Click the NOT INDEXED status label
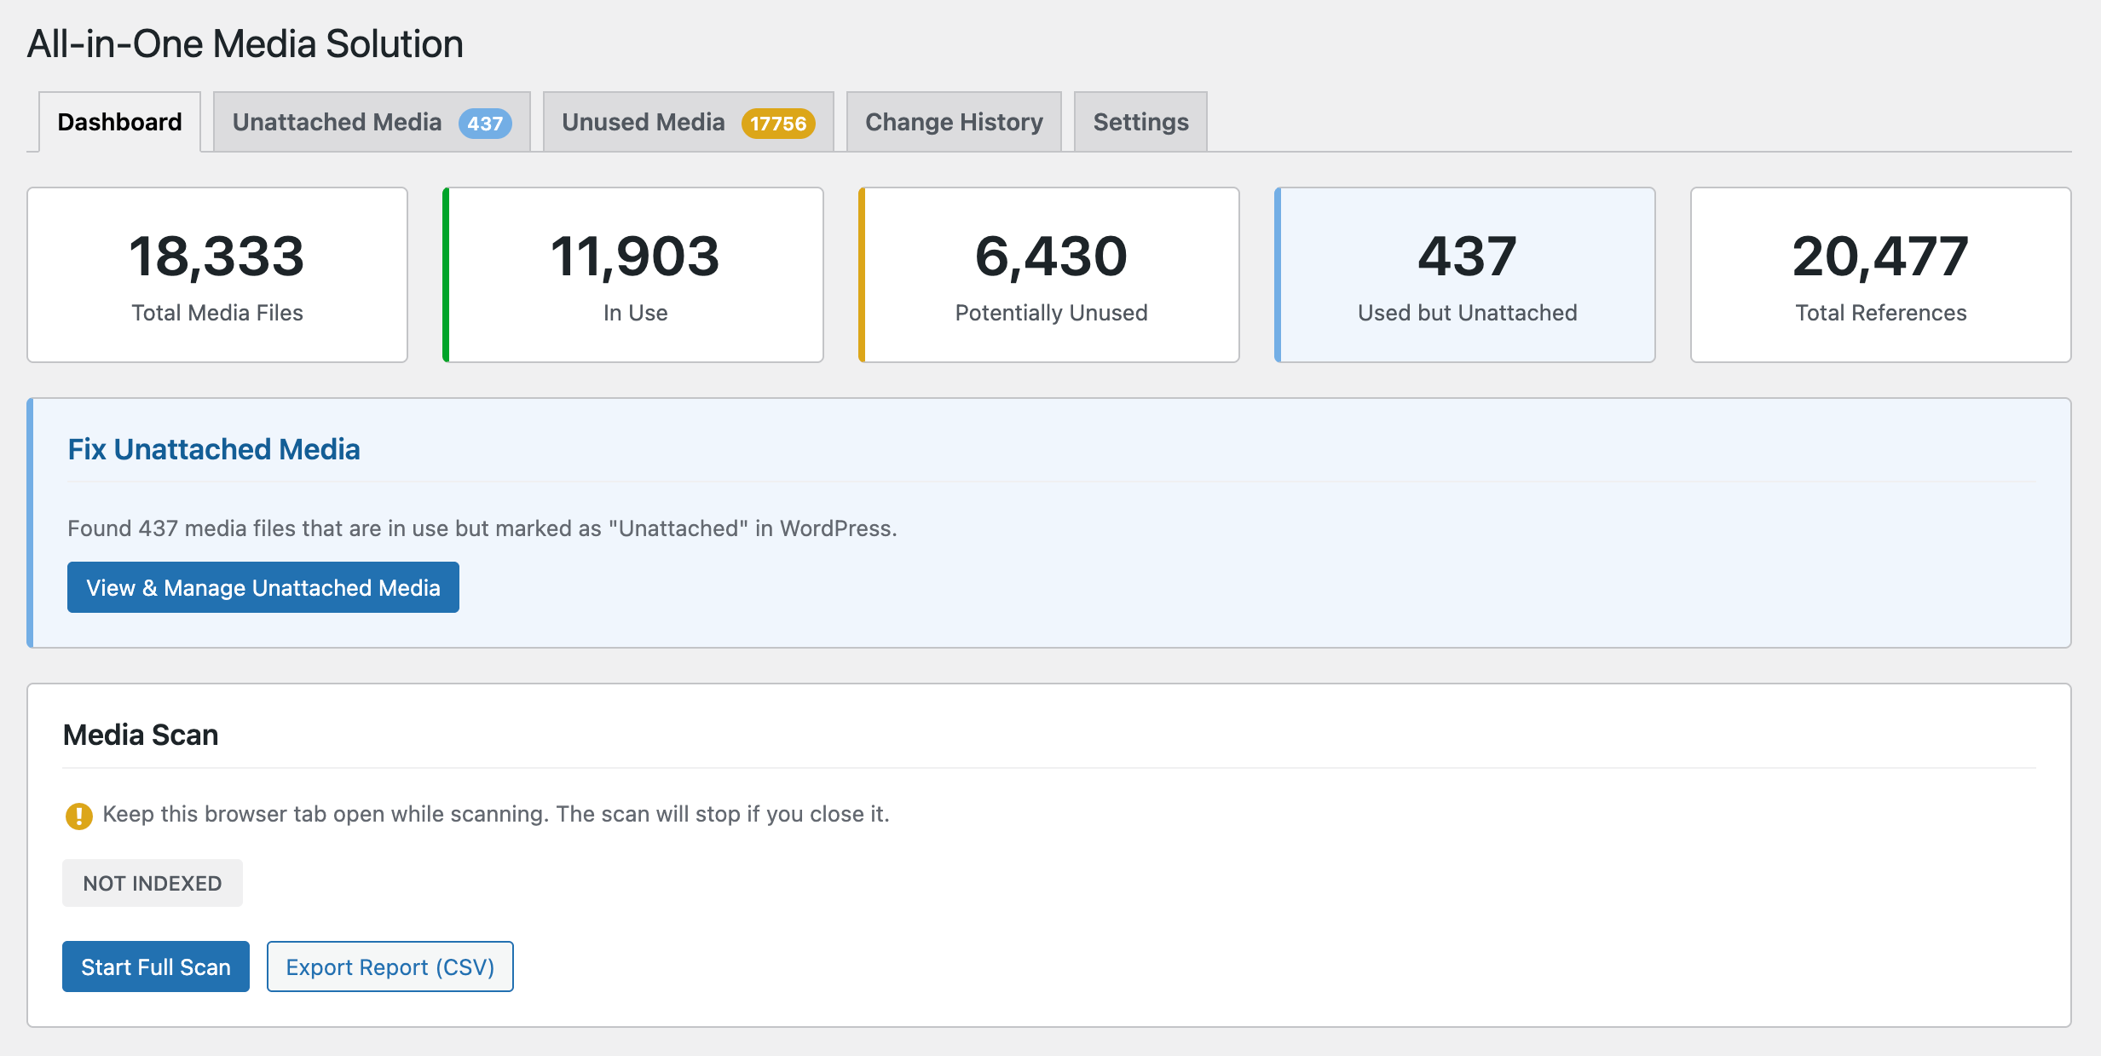 153,883
